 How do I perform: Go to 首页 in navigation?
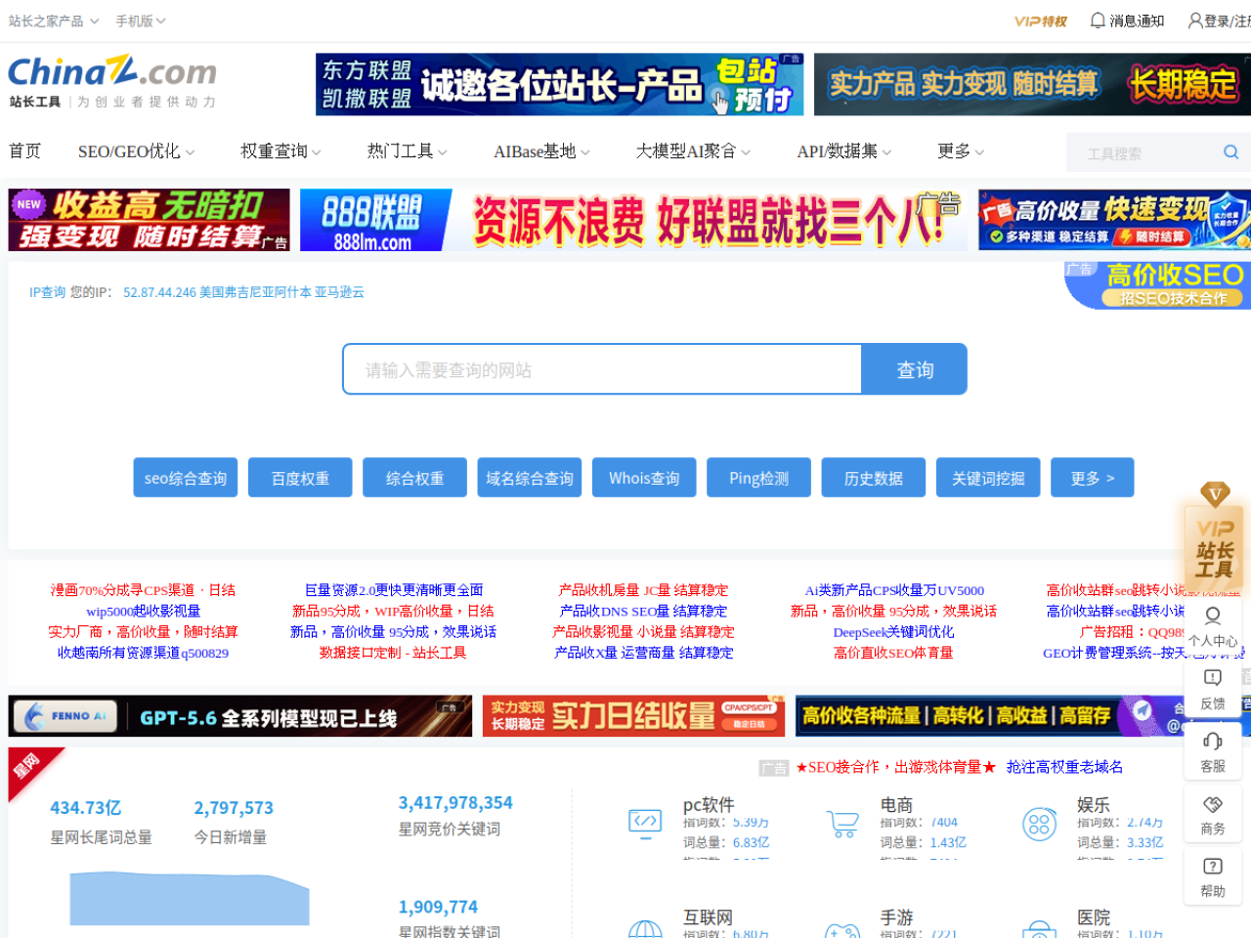click(x=24, y=151)
